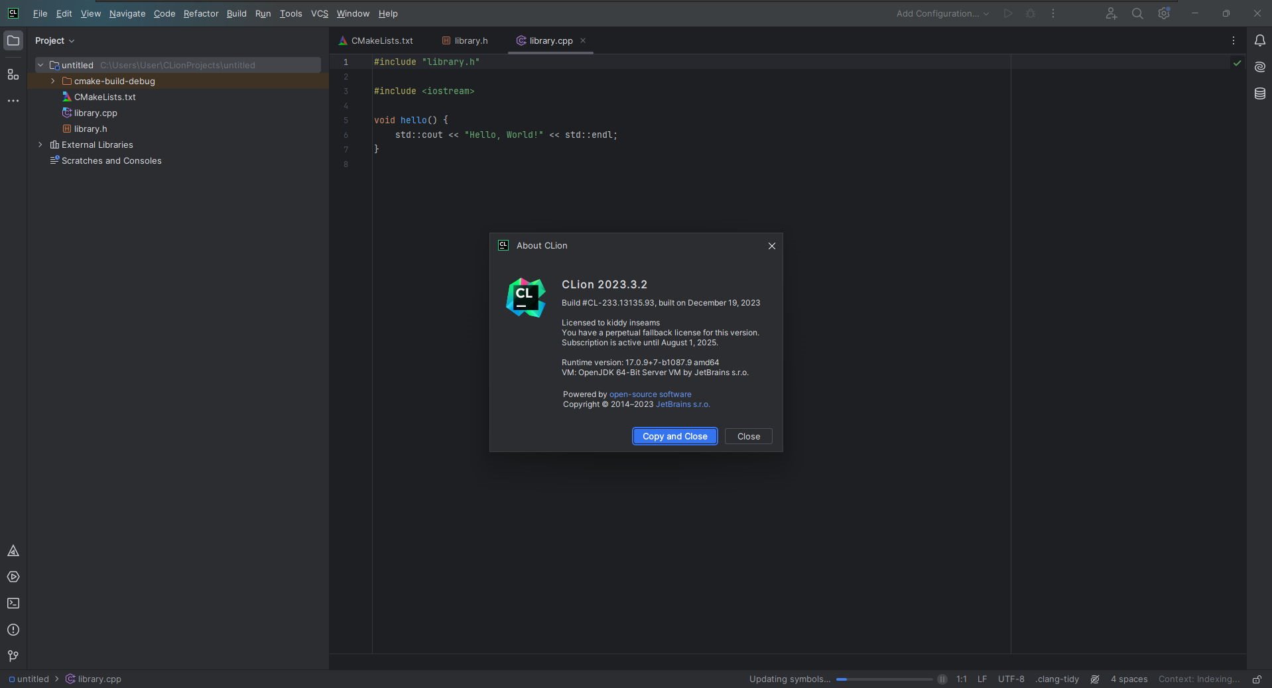Open the Terminal tool window
This screenshot has height=688, width=1272.
point(13,603)
